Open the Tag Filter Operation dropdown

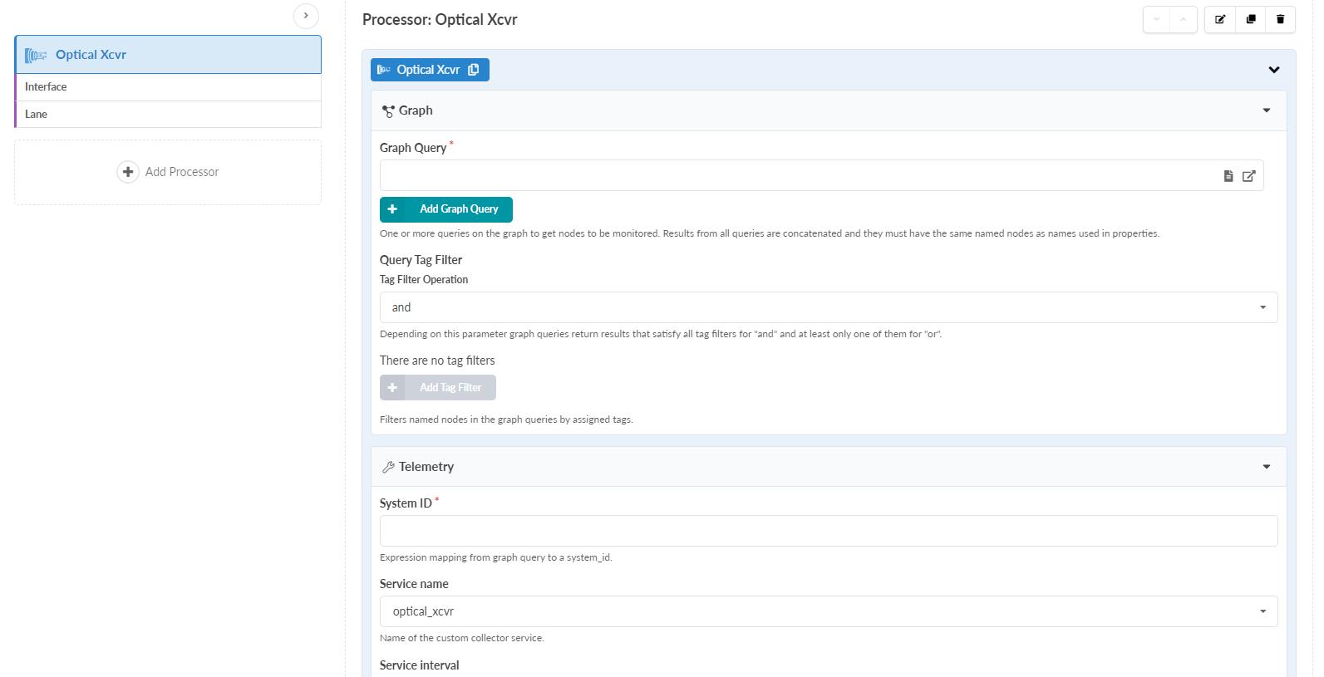tap(828, 307)
